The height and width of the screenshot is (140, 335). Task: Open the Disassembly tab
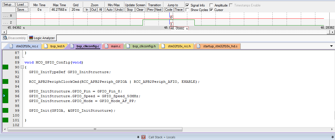(14, 38)
